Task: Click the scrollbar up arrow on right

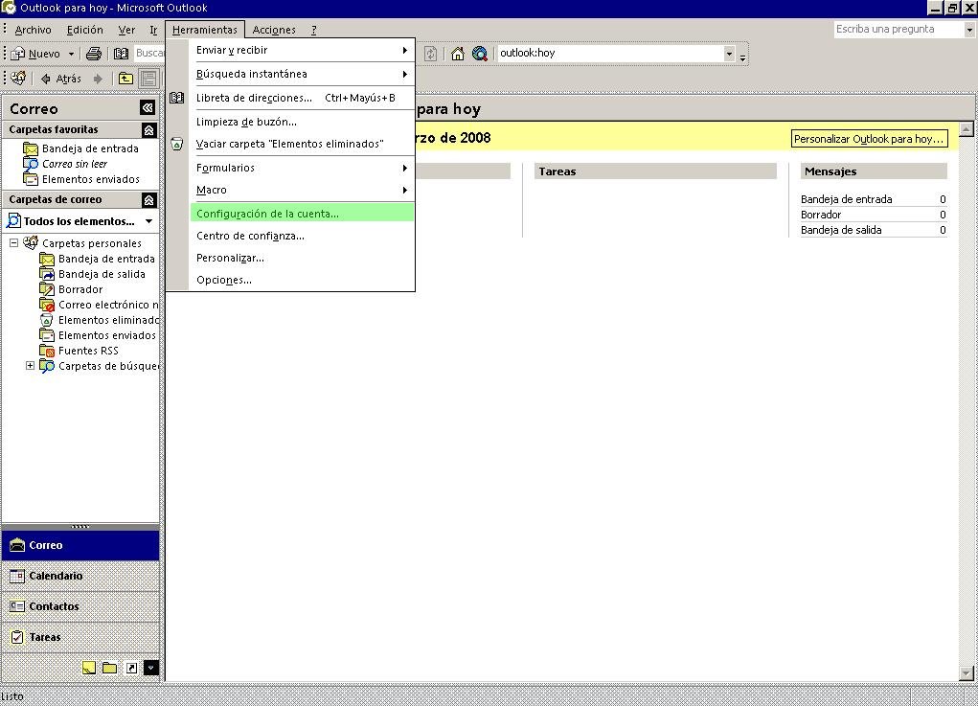Action: [967, 129]
